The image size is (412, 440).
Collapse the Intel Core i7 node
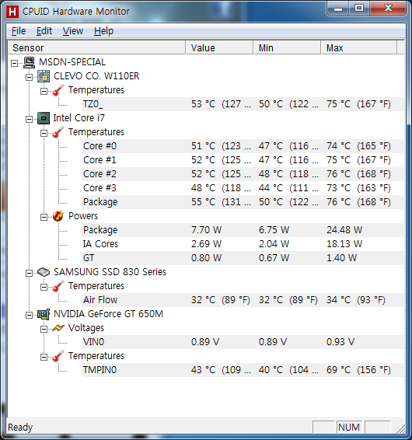click(x=30, y=119)
